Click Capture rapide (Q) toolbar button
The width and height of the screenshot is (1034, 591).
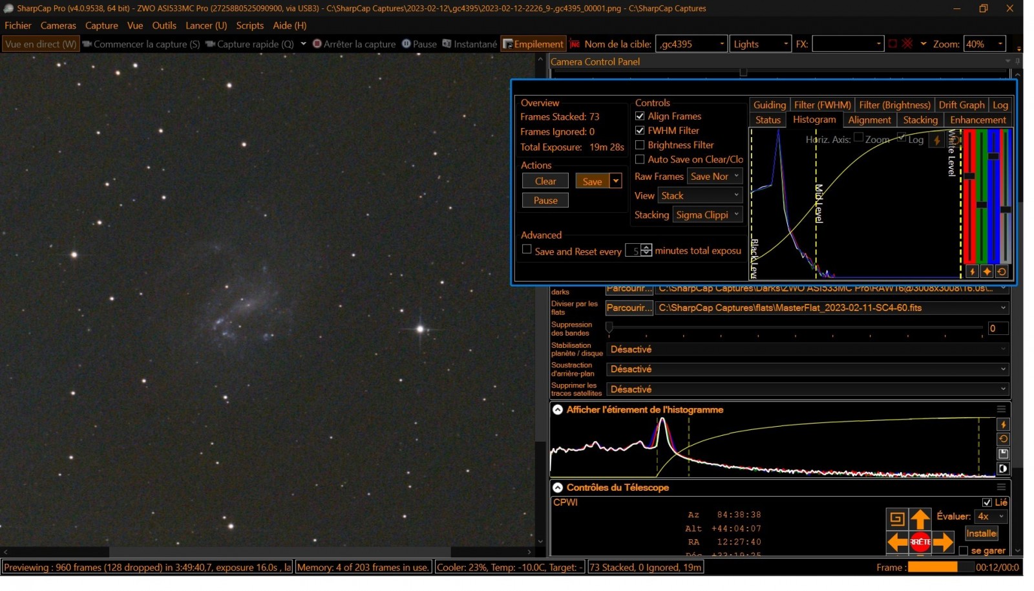click(x=249, y=44)
